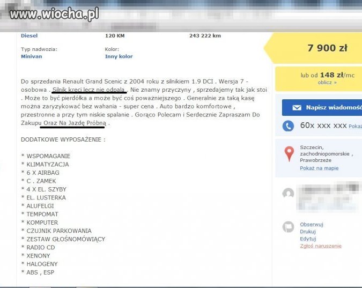
Task: Click the EL. LUSTERKA equipment line
Action: click(43, 198)
